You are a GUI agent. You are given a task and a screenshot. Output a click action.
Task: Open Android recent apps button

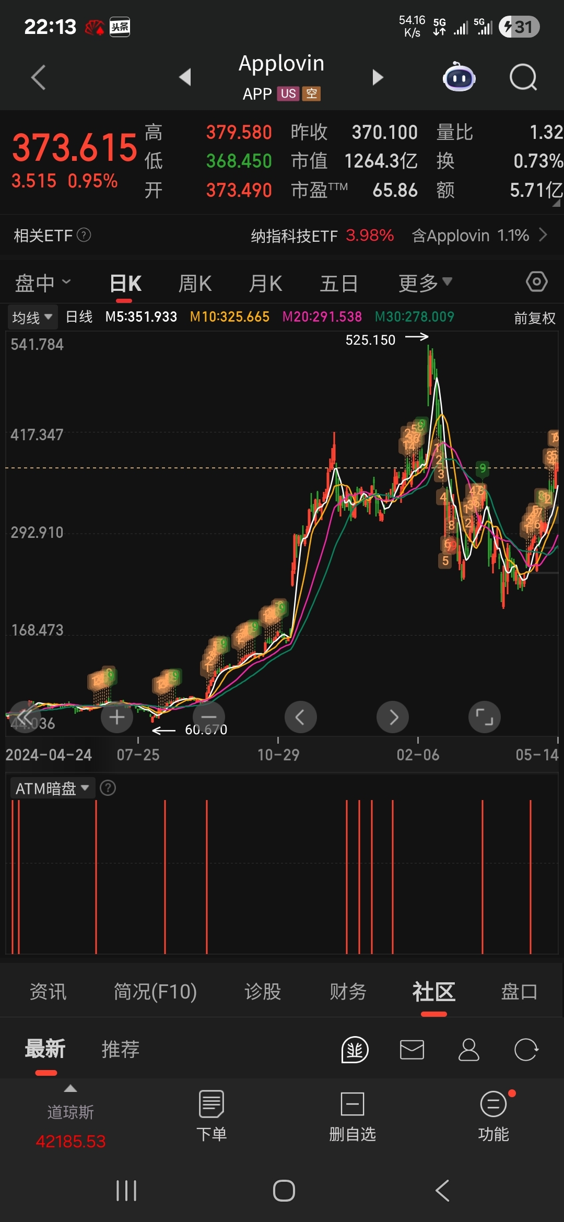[126, 1191]
